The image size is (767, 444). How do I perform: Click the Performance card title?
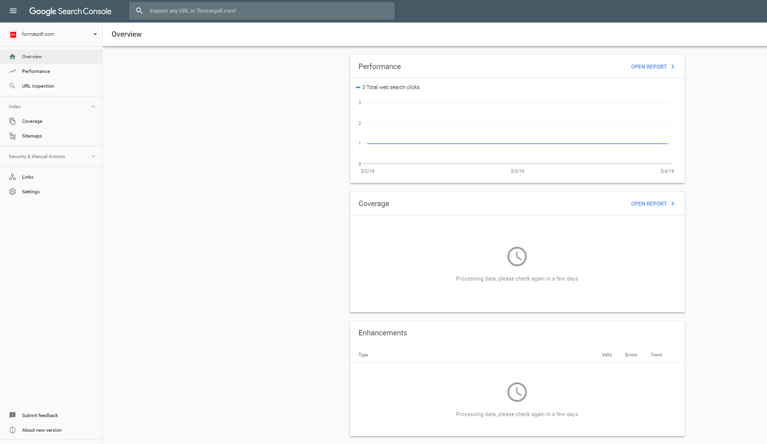click(380, 67)
